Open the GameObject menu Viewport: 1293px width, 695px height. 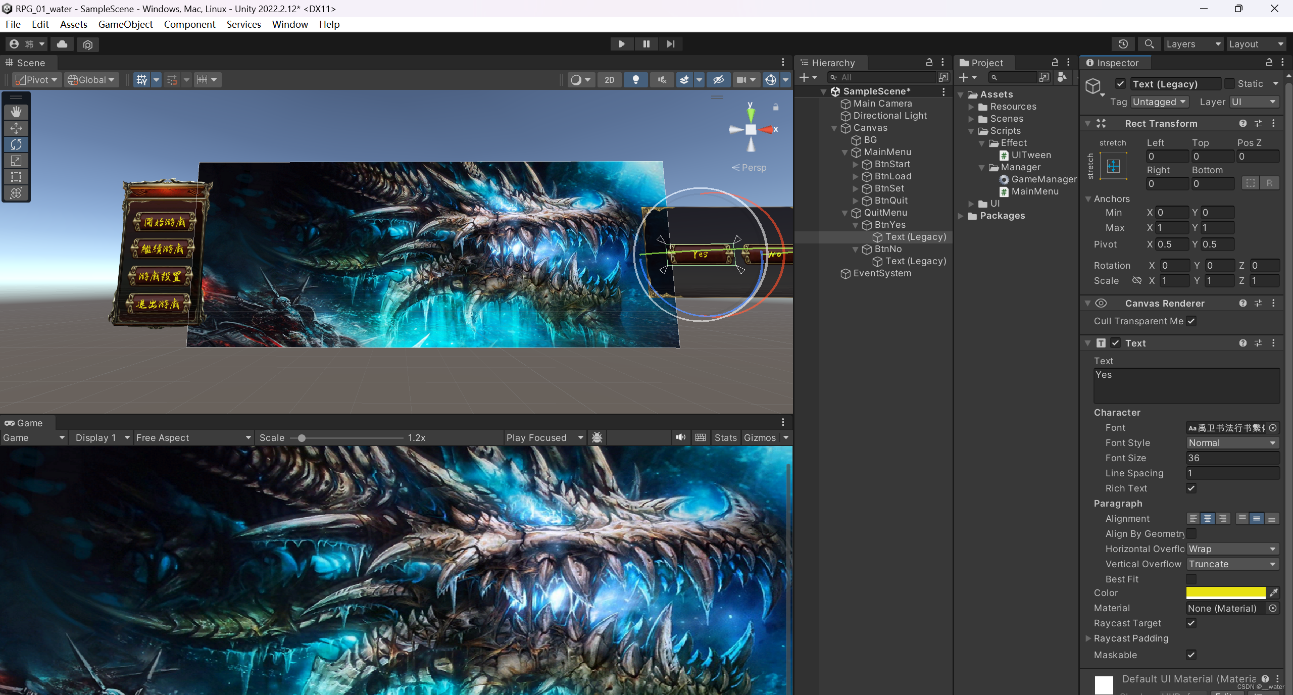pos(125,24)
